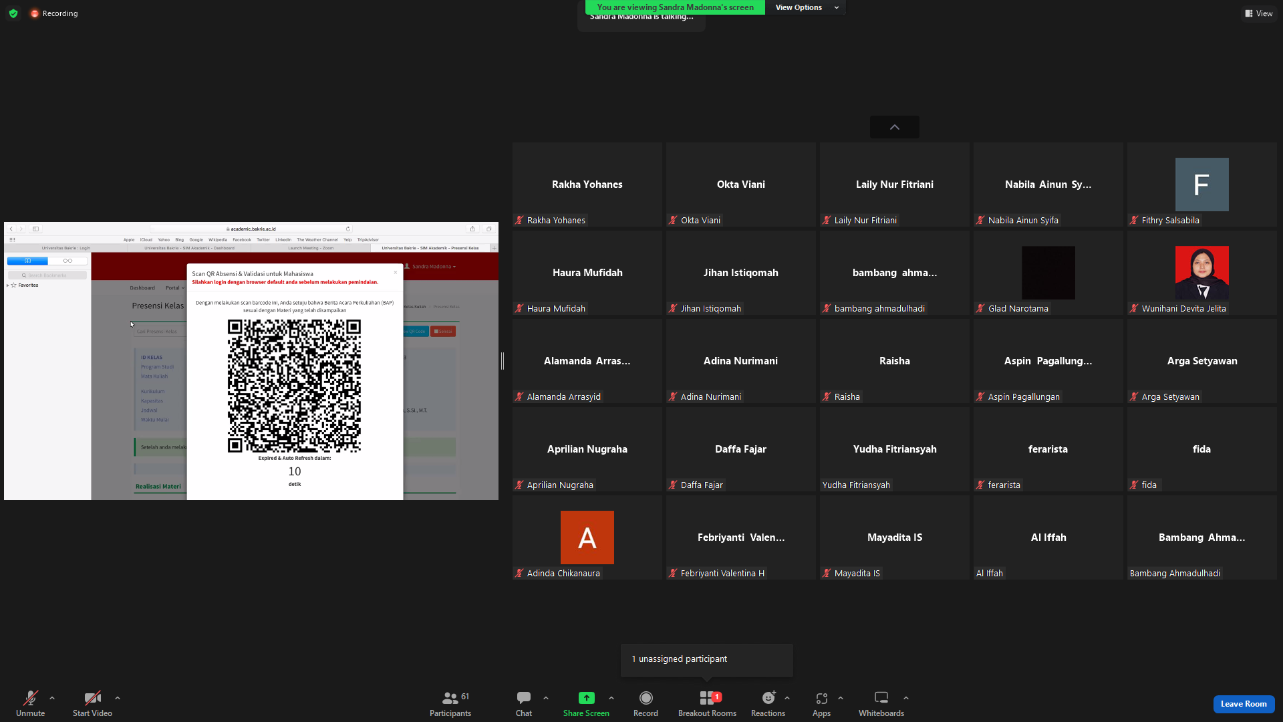Click Raisha muted mic icon
1283x722 pixels.
pos(827,396)
